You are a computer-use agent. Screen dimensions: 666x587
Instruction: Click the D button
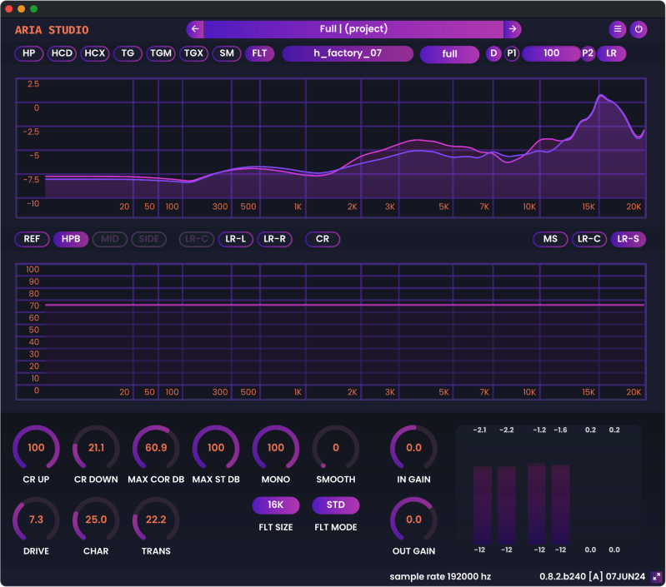(x=493, y=53)
